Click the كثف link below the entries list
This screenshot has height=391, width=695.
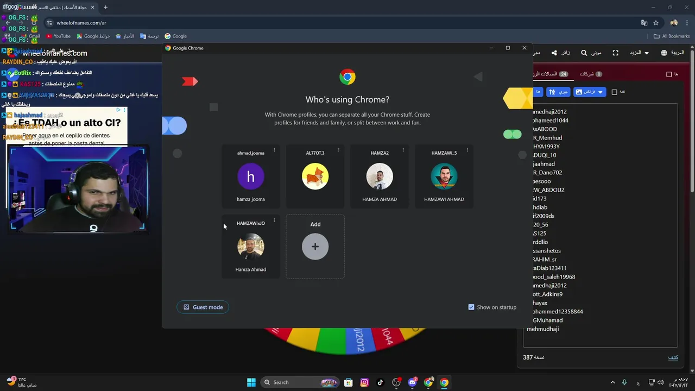673,357
